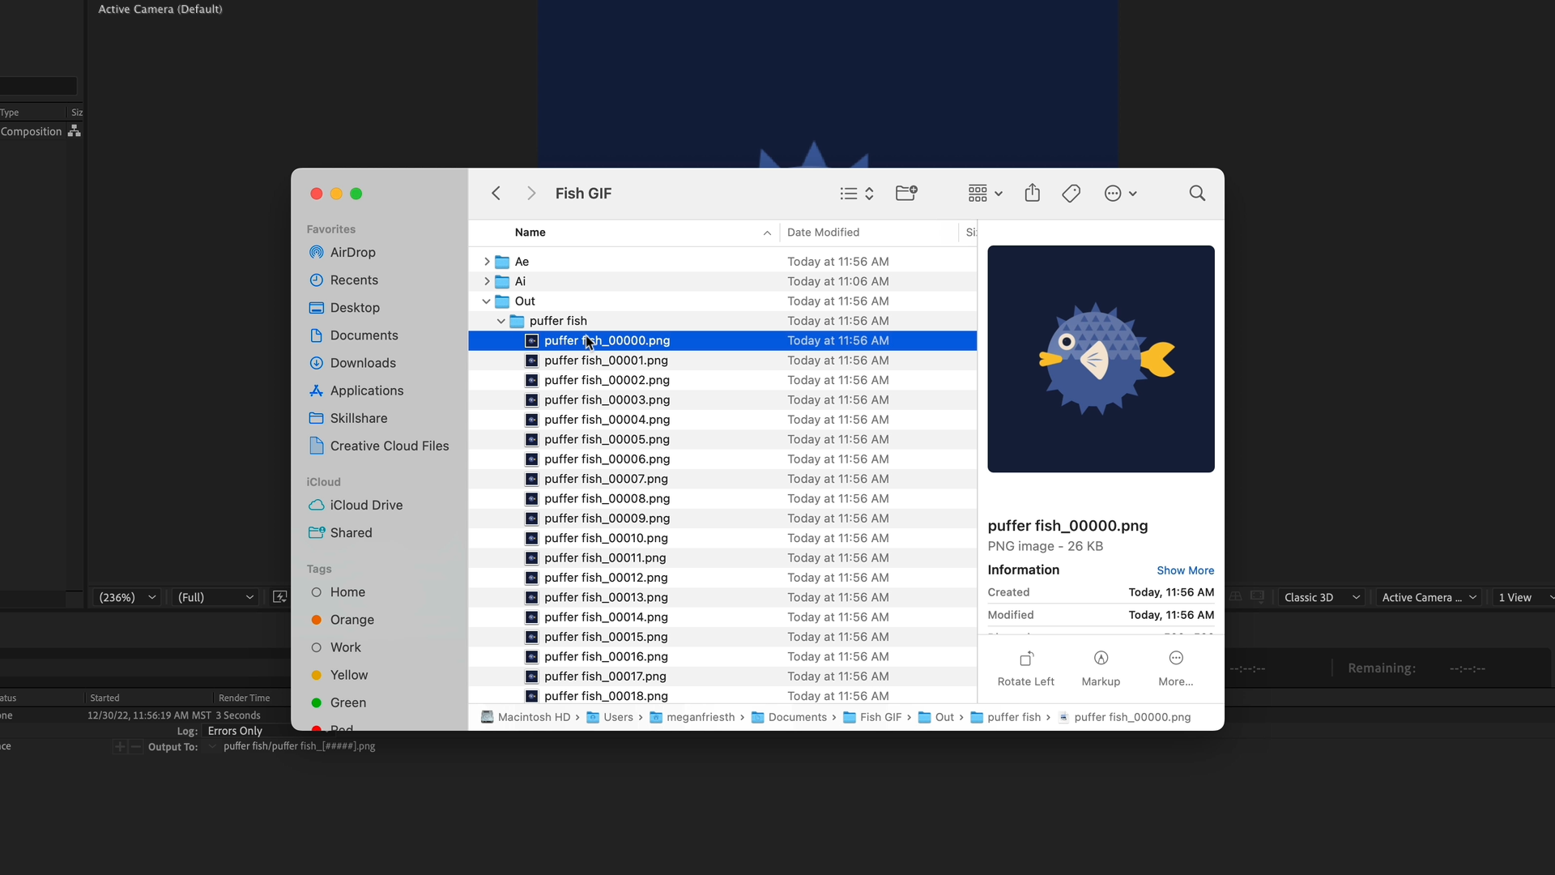Select puffer fish_00010.png file
The height and width of the screenshot is (875, 1555).
(606, 538)
